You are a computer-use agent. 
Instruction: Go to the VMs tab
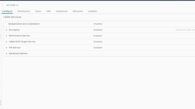[x=48, y=11]
